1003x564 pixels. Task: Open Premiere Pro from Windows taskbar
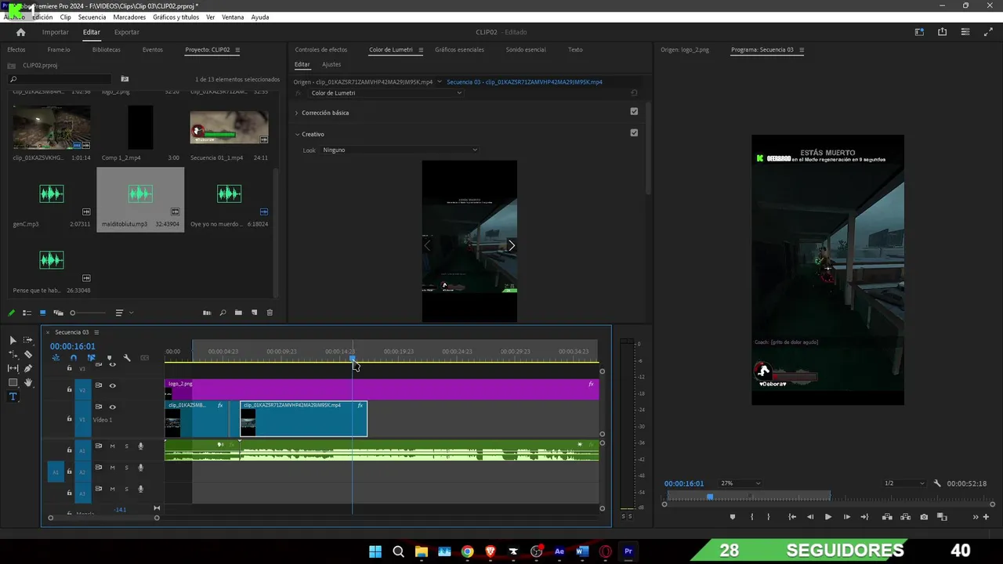point(628,551)
